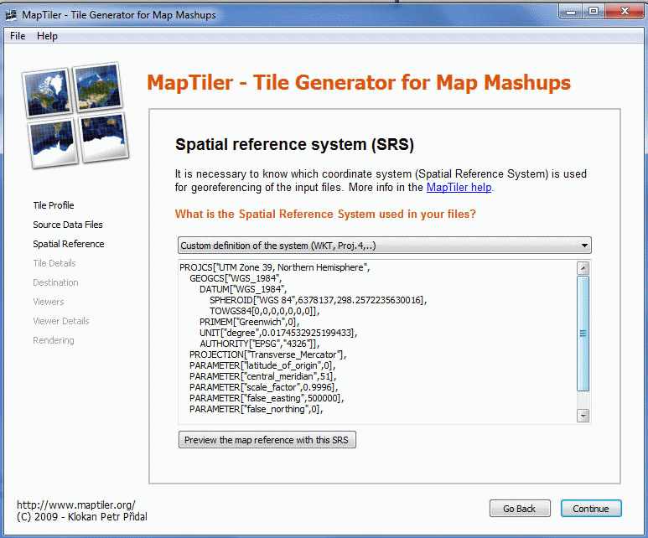Click the false_easting parameter line

[267, 398]
